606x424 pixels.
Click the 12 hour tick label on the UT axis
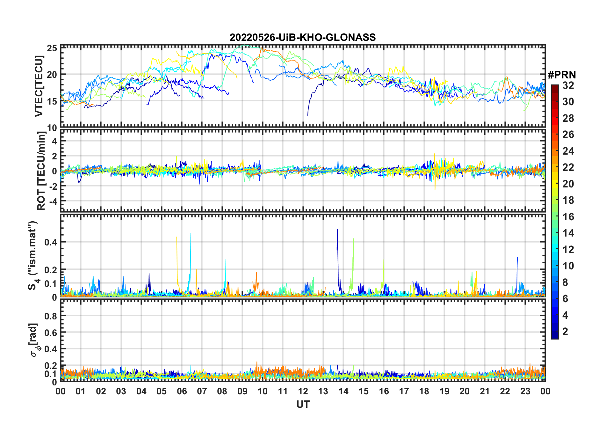[x=303, y=391]
